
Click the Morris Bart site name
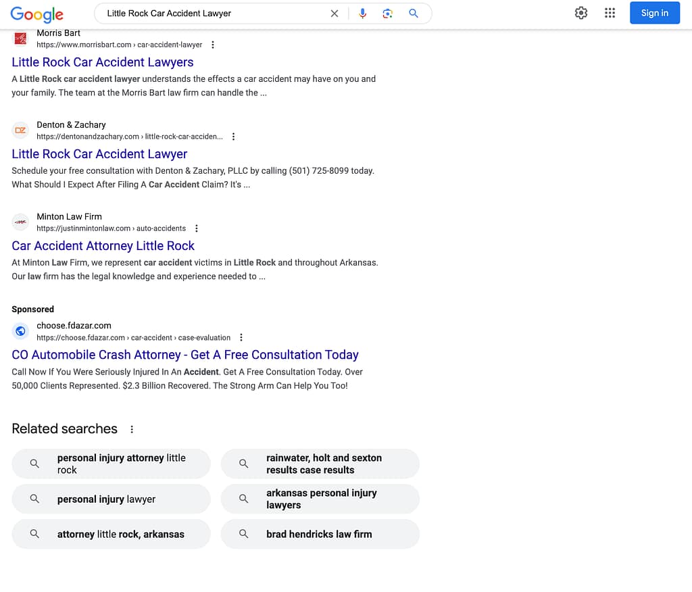[x=58, y=33]
